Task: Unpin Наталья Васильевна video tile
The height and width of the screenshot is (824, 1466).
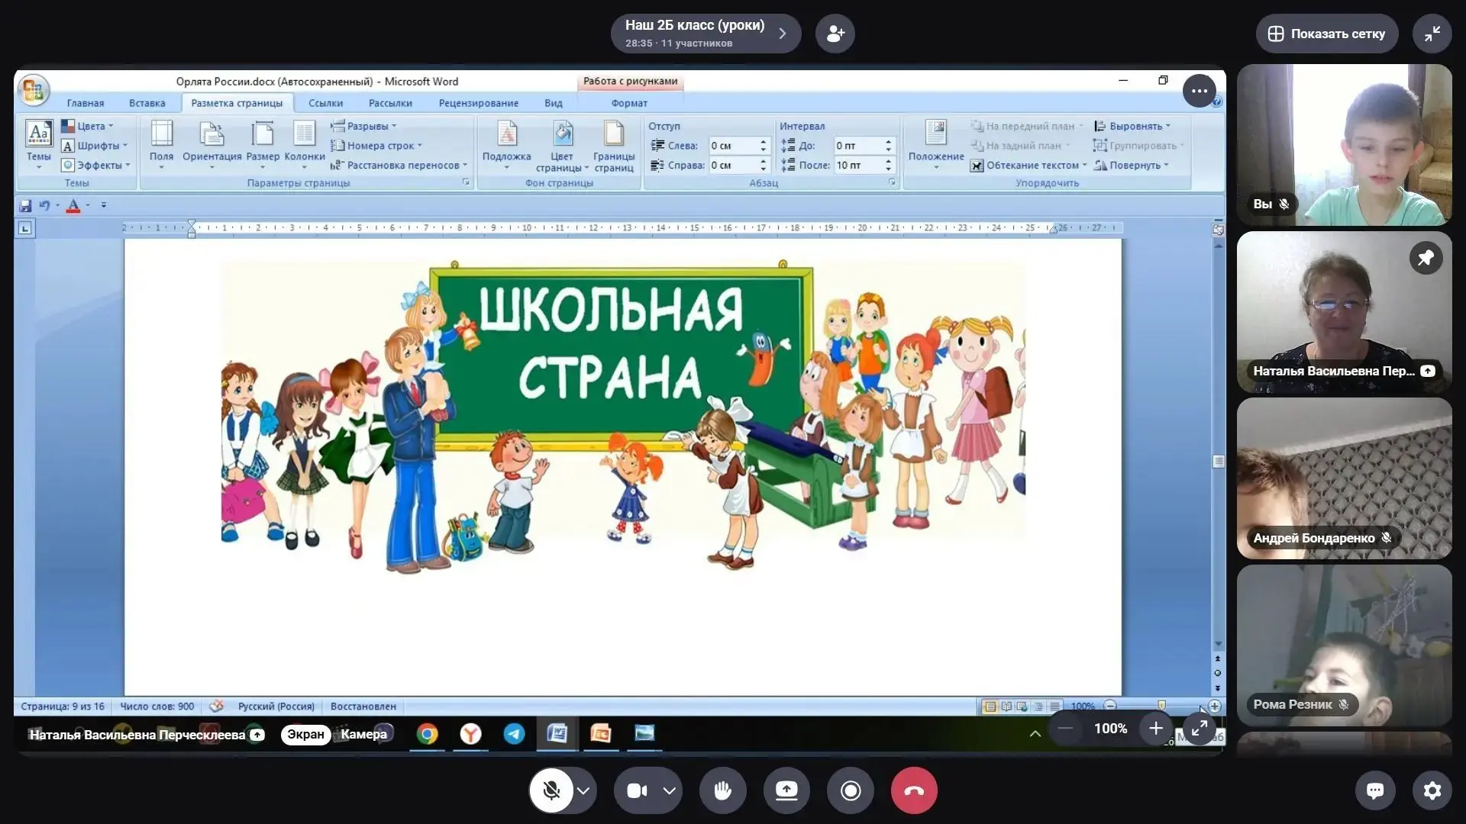Action: pos(1426,258)
